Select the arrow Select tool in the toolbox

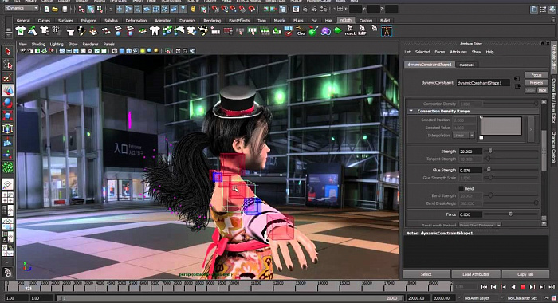click(8, 51)
